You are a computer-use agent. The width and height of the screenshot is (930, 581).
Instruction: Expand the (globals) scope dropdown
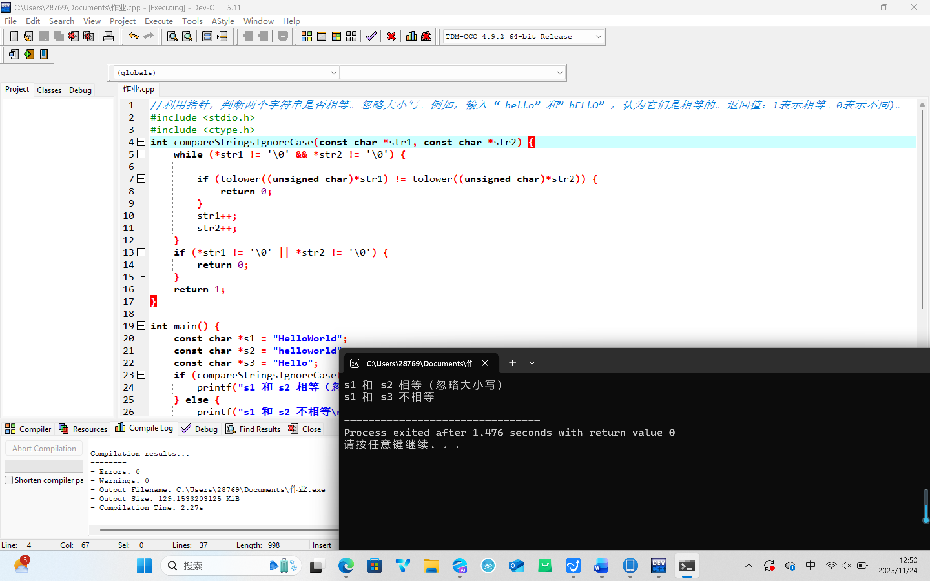coord(333,73)
